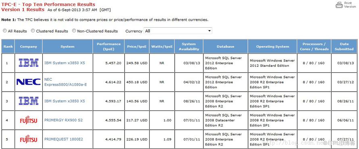Sort by the Price/tpsE column header
Viewport: 359px width, 149px height.
(137, 47)
